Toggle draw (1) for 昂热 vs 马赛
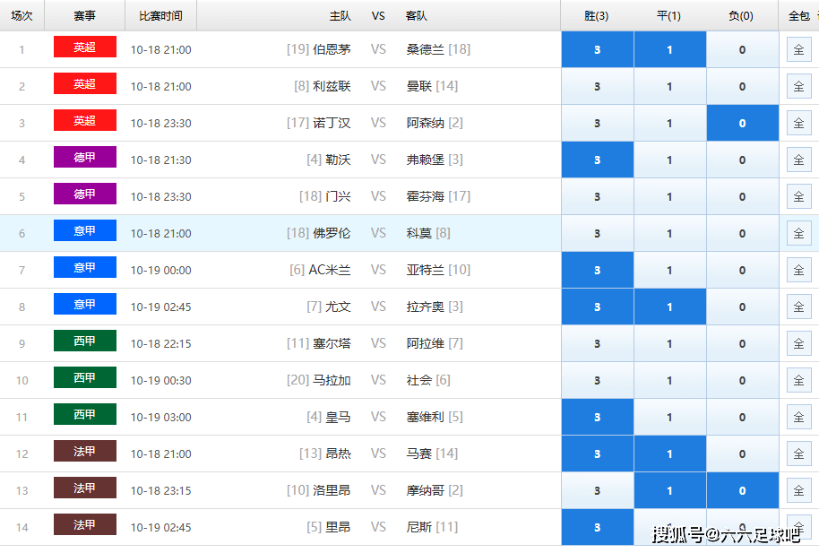The height and width of the screenshot is (553, 819). click(x=670, y=454)
